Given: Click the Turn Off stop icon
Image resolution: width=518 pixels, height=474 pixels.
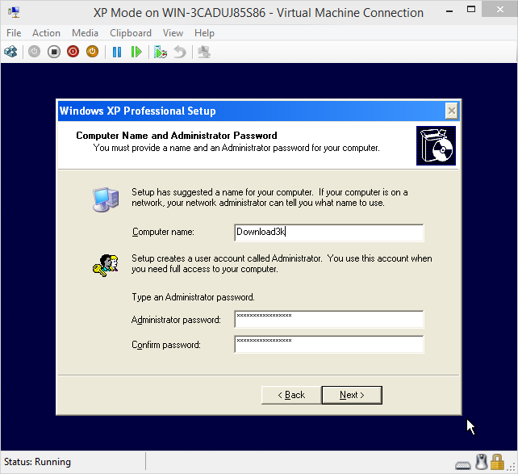Looking at the screenshot, I should pyautogui.click(x=54, y=52).
